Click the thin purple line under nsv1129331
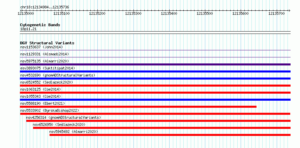This screenshot has height=148, width=300. point(155,57)
